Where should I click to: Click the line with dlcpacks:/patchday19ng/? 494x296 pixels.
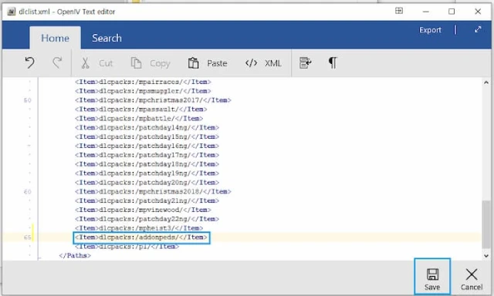point(147,173)
